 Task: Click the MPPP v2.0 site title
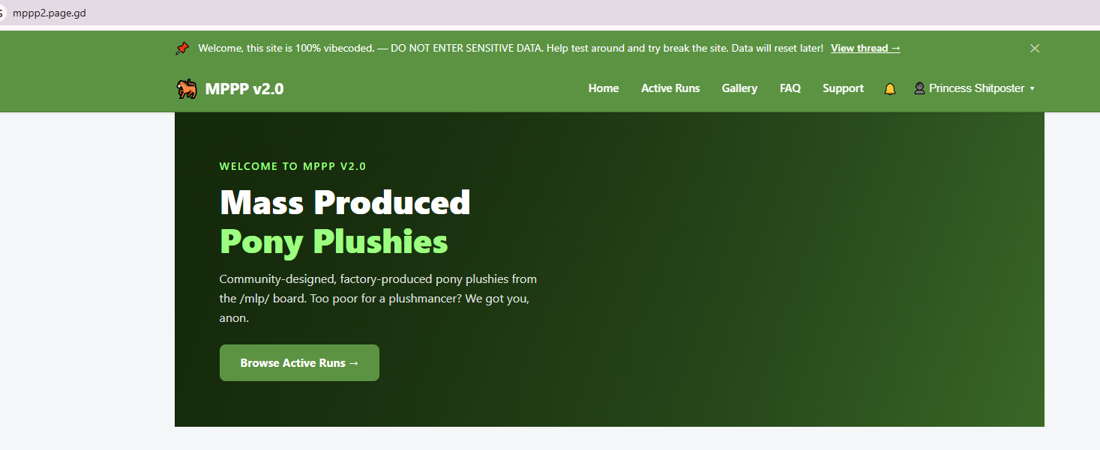coord(244,89)
